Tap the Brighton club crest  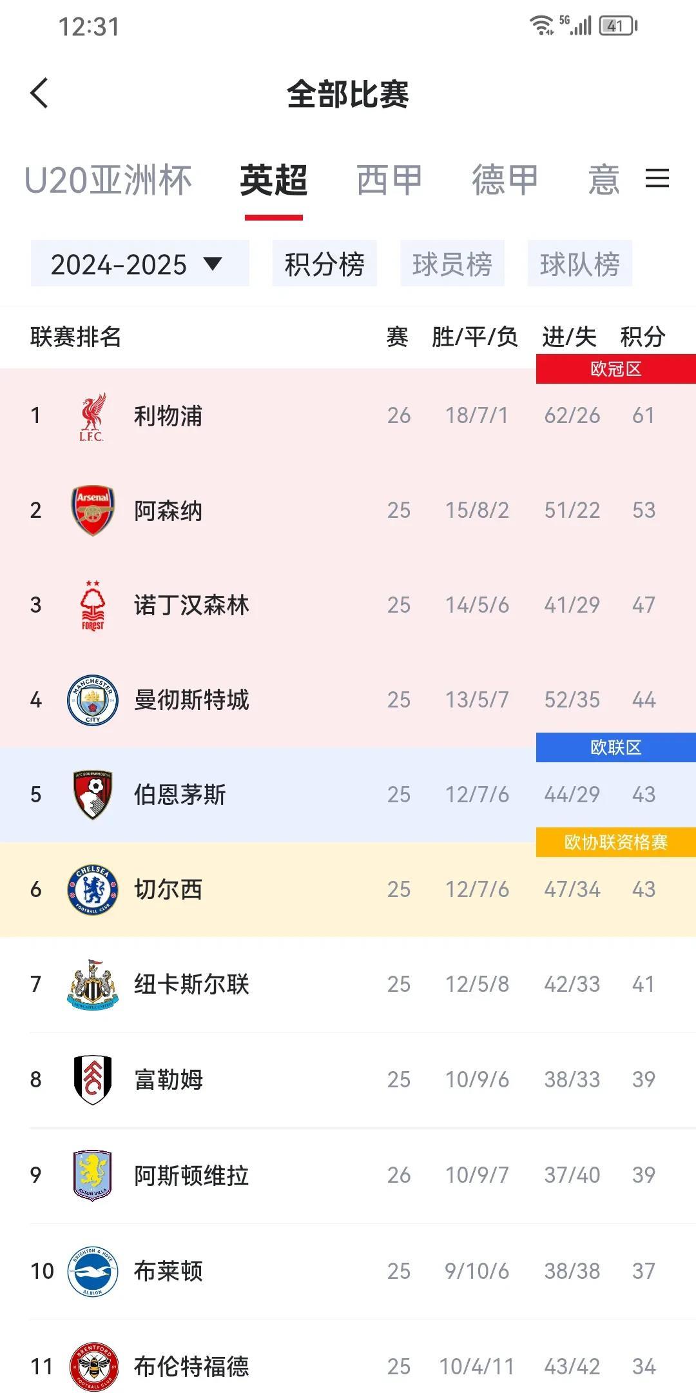(93, 1271)
